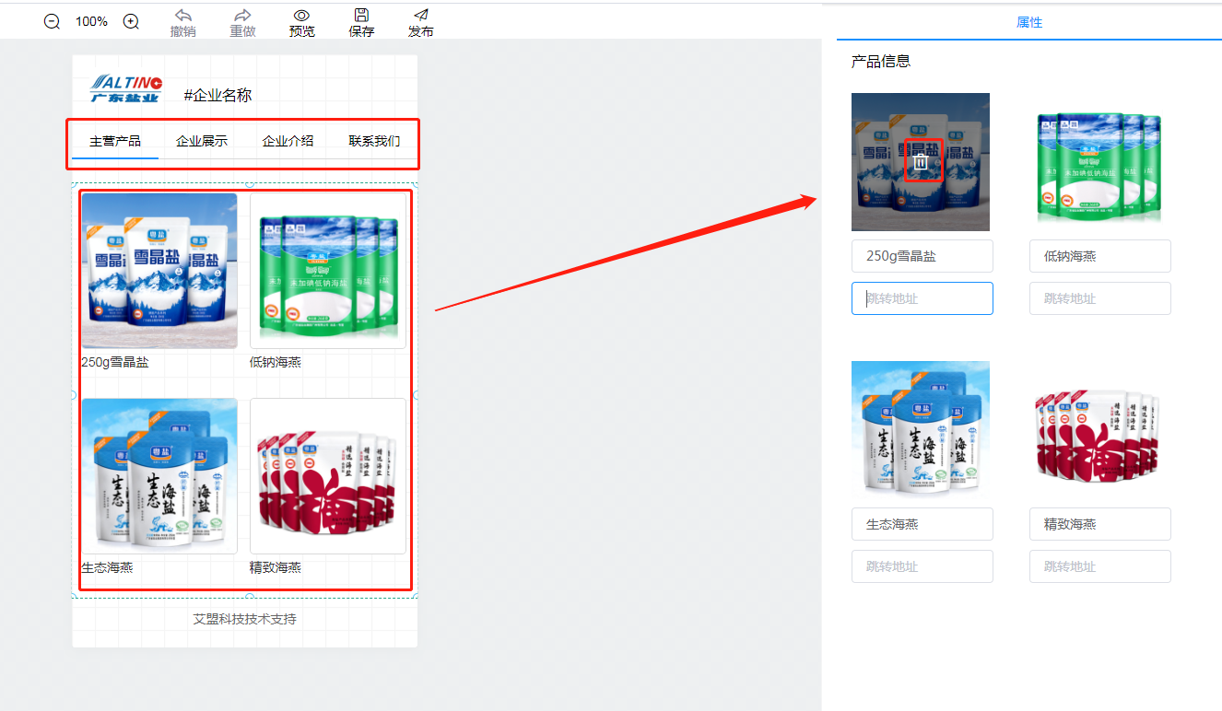Image resolution: width=1222 pixels, height=711 pixels.
Task: Click the 250g雪晶盐 product image in canvas
Action: 159,271
